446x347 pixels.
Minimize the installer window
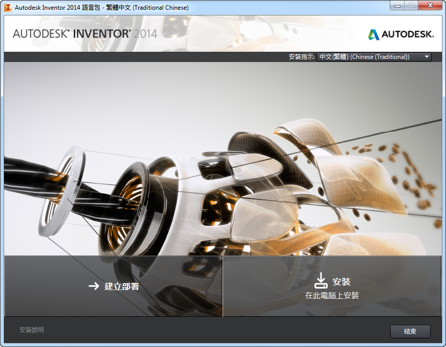pyautogui.click(x=397, y=6)
